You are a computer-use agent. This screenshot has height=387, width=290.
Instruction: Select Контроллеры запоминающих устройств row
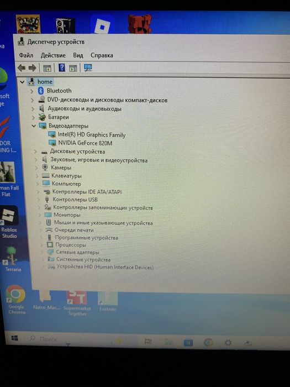[x=103, y=207]
